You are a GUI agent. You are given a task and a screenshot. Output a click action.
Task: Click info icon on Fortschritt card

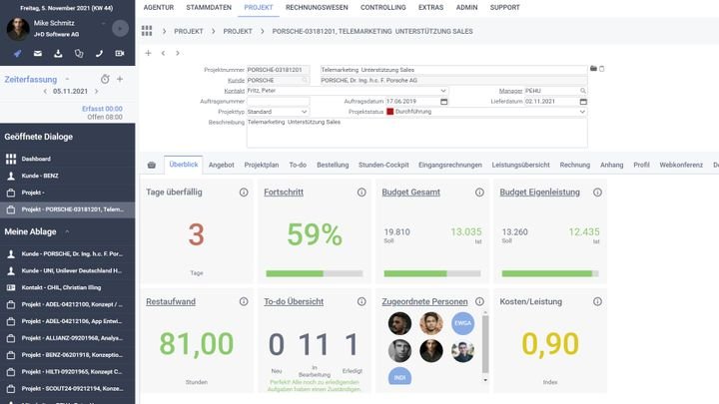(x=361, y=192)
